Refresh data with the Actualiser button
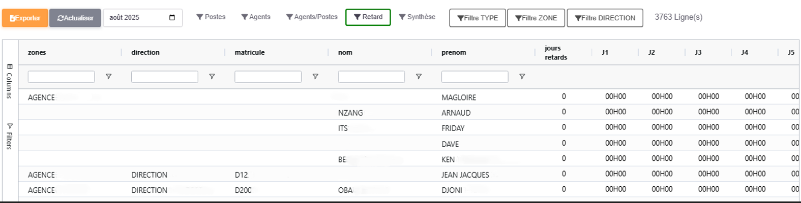The image size is (801, 203). [75, 18]
